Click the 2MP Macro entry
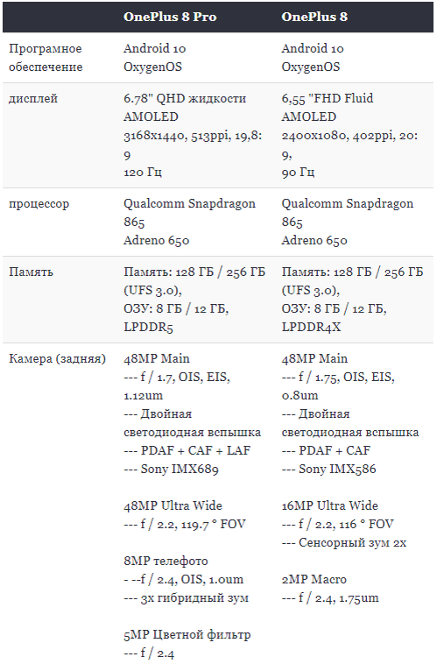437x664 pixels. pos(314,579)
